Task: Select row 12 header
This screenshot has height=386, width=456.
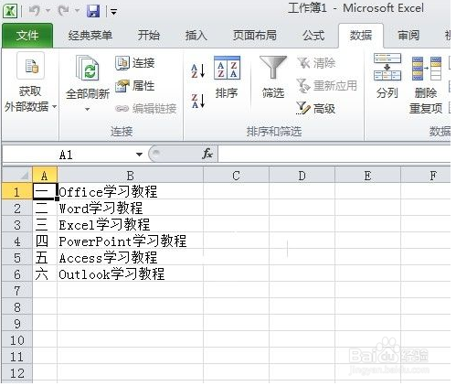Action: tap(17, 373)
